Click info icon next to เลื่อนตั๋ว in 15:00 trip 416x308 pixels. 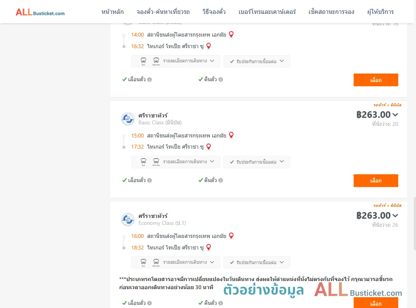tap(149, 181)
